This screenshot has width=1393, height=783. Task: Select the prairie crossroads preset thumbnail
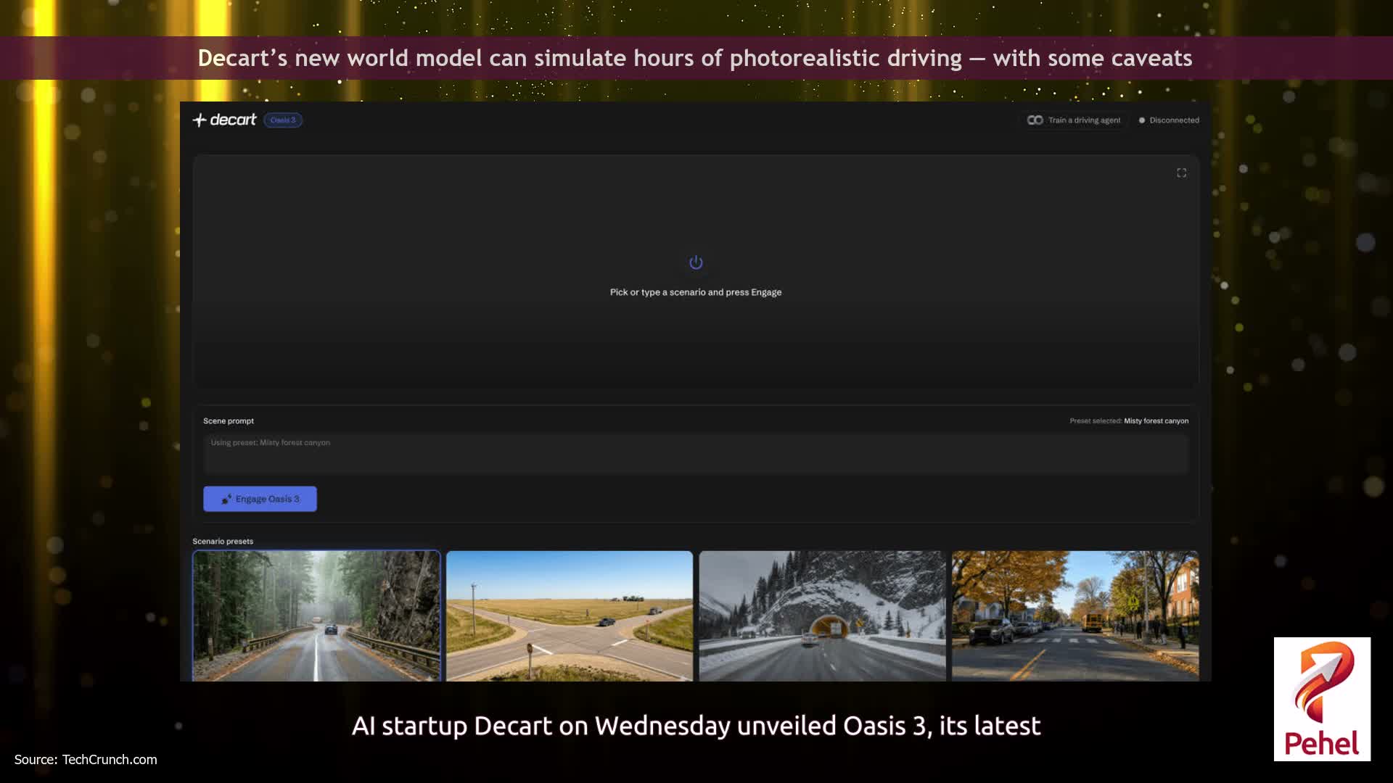click(570, 616)
